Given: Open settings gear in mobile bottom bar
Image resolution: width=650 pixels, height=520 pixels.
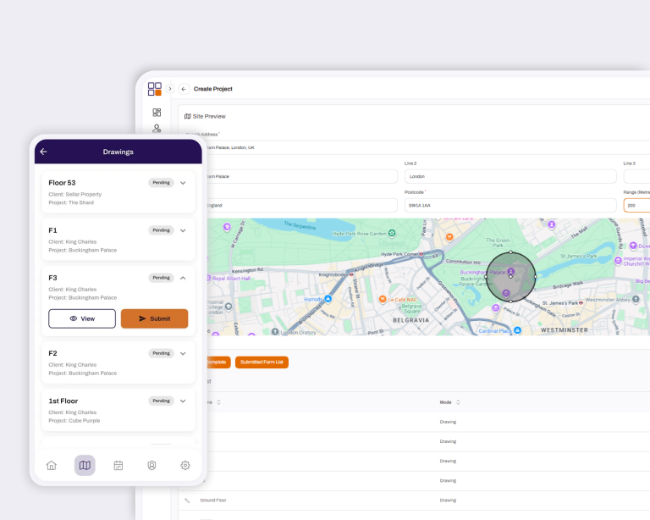Looking at the screenshot, I should click(x=185, y=465).
